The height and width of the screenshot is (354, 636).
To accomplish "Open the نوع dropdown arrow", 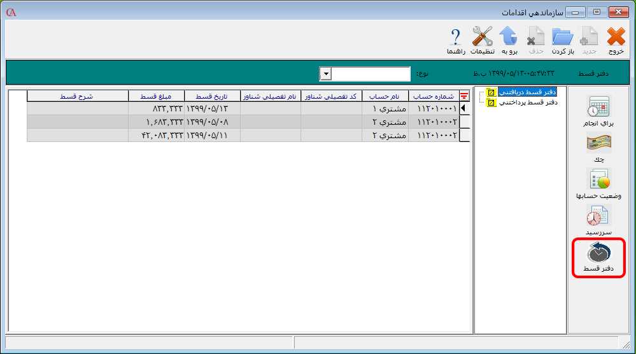I will point(325,74).
